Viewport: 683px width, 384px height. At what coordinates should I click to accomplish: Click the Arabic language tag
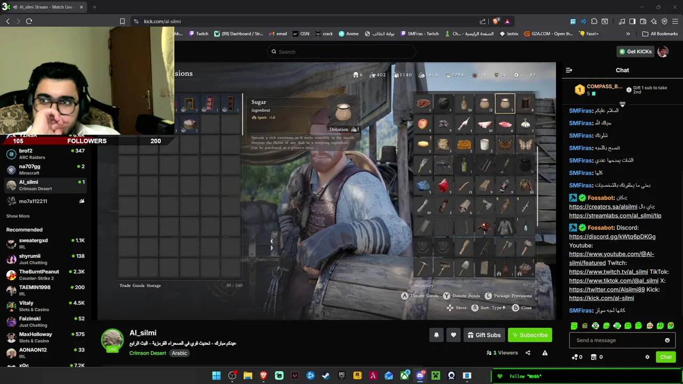point(179,353)
